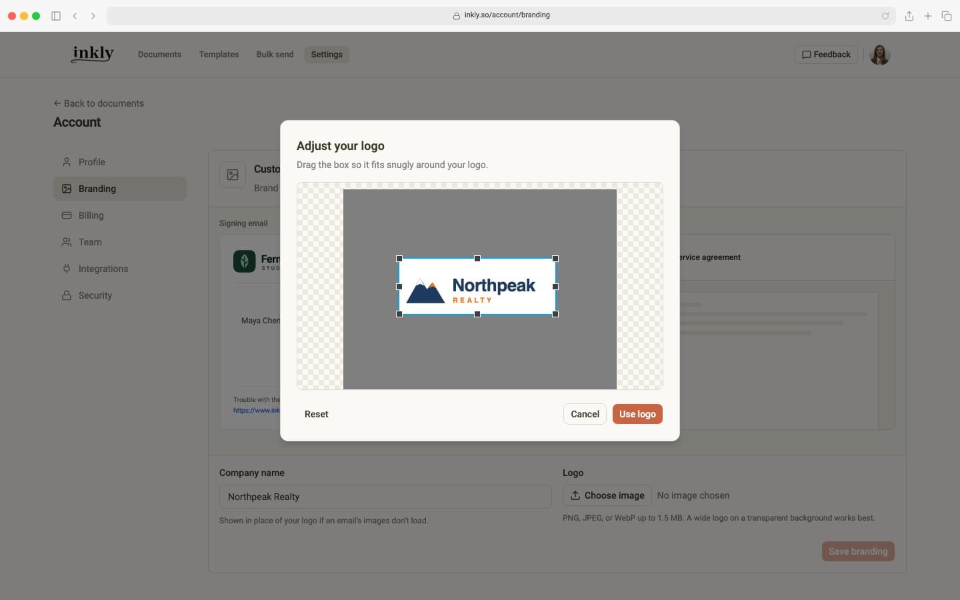
Task: Open Integrations in sidebar
Action: point(120,269)
